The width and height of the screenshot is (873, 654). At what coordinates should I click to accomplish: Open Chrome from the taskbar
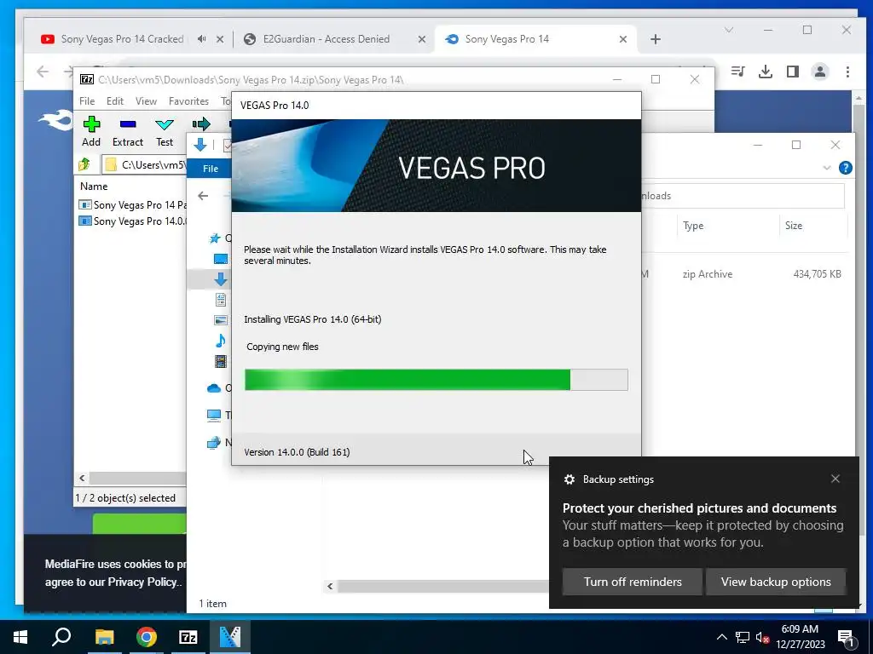pyautogui.click(x=147, y=637)
